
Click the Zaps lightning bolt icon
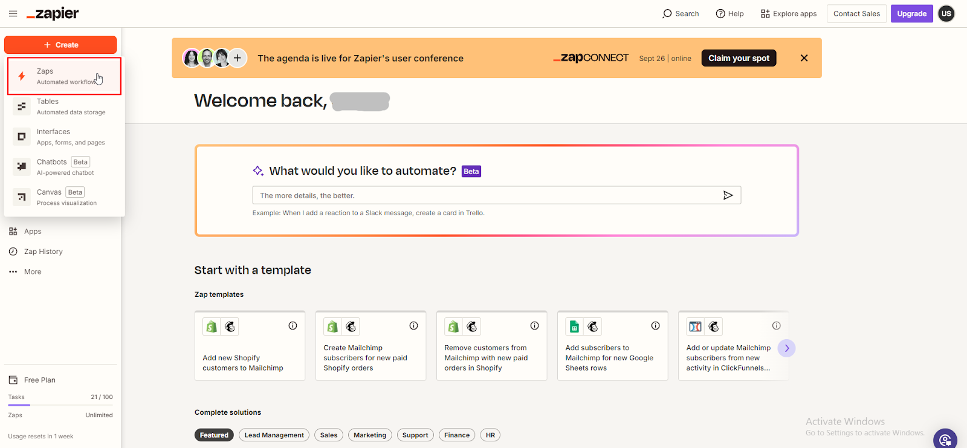point(22,76)
